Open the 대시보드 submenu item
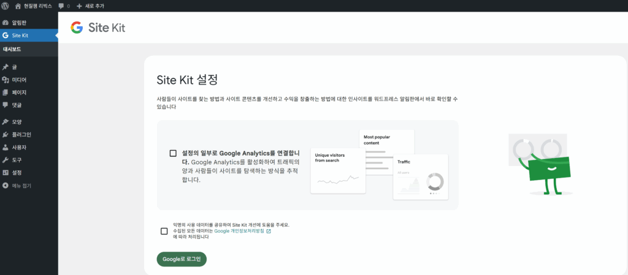The width and height of the screenshot is (628, 275). 29,50
